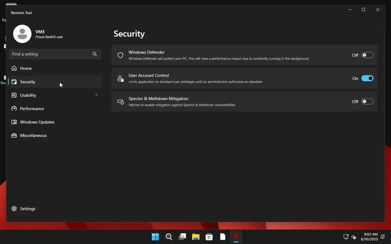
Task: Turn on the Windows Defender toggle
Action: [367, 55]
